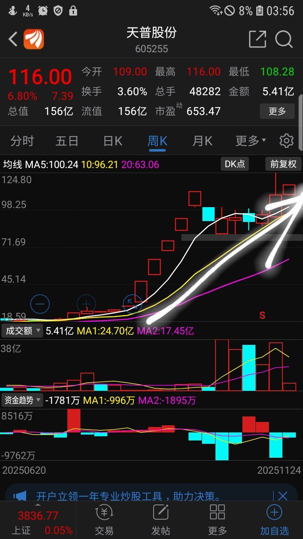Tap the red S sell marker
303x539 pixels.
[262, 315]
